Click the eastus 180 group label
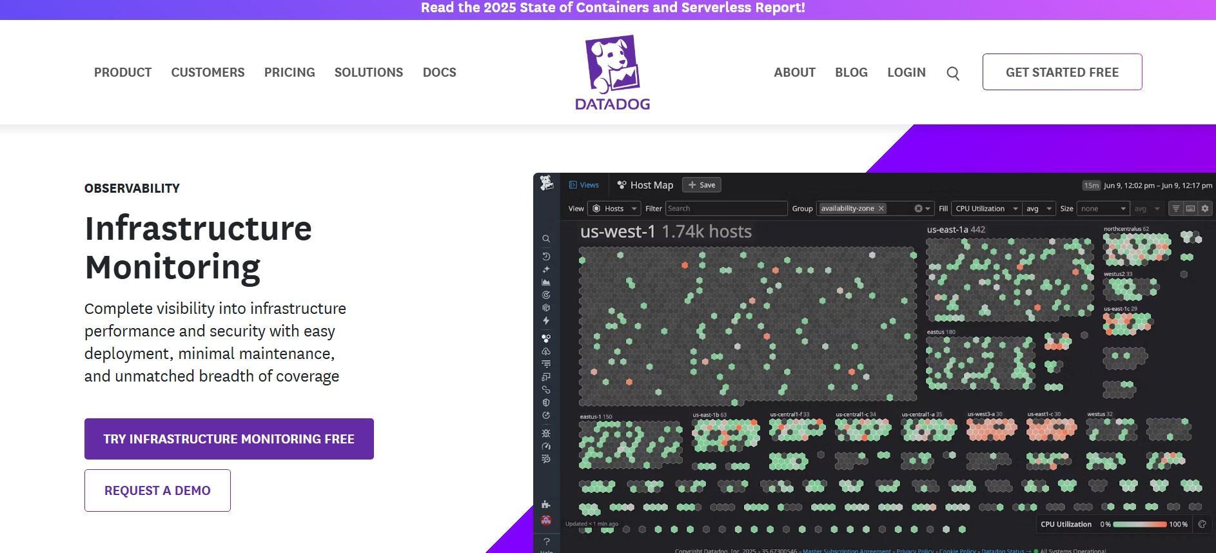Viewport: 1216px width, 553px height. coord(941,332)
